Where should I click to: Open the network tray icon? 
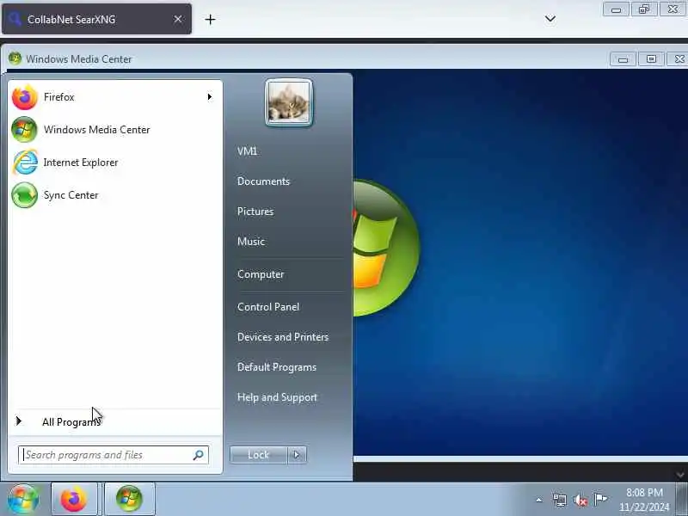coord(560,500)
